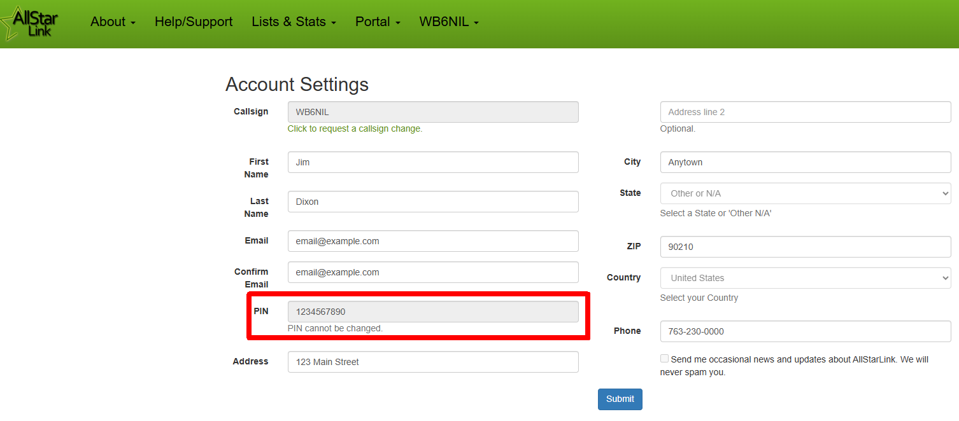
Task: Click into the Confirm Email field
Action: tap(433, 272)
